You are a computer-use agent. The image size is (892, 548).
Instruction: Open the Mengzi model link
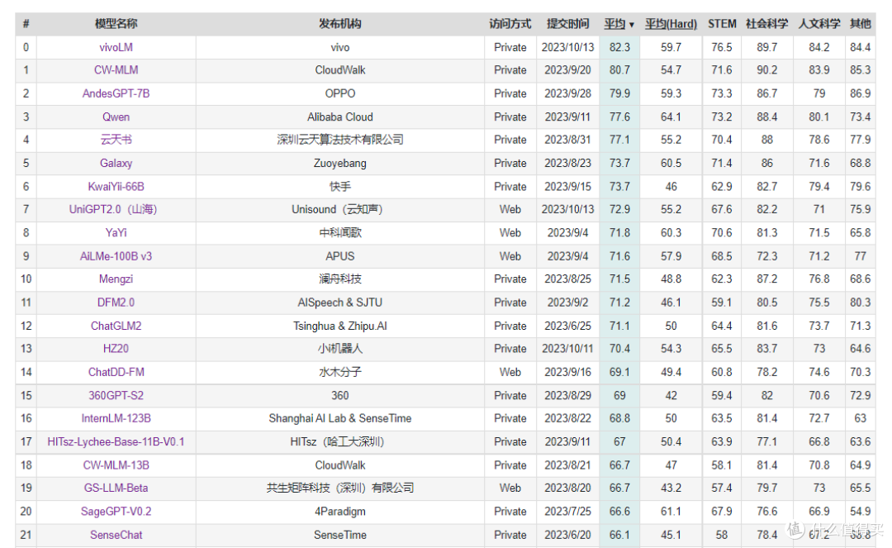(x=116, y=279)
